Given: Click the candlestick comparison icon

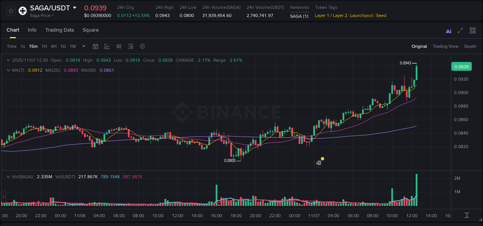Looking at the screenshot, I should (x=119, y=46).
